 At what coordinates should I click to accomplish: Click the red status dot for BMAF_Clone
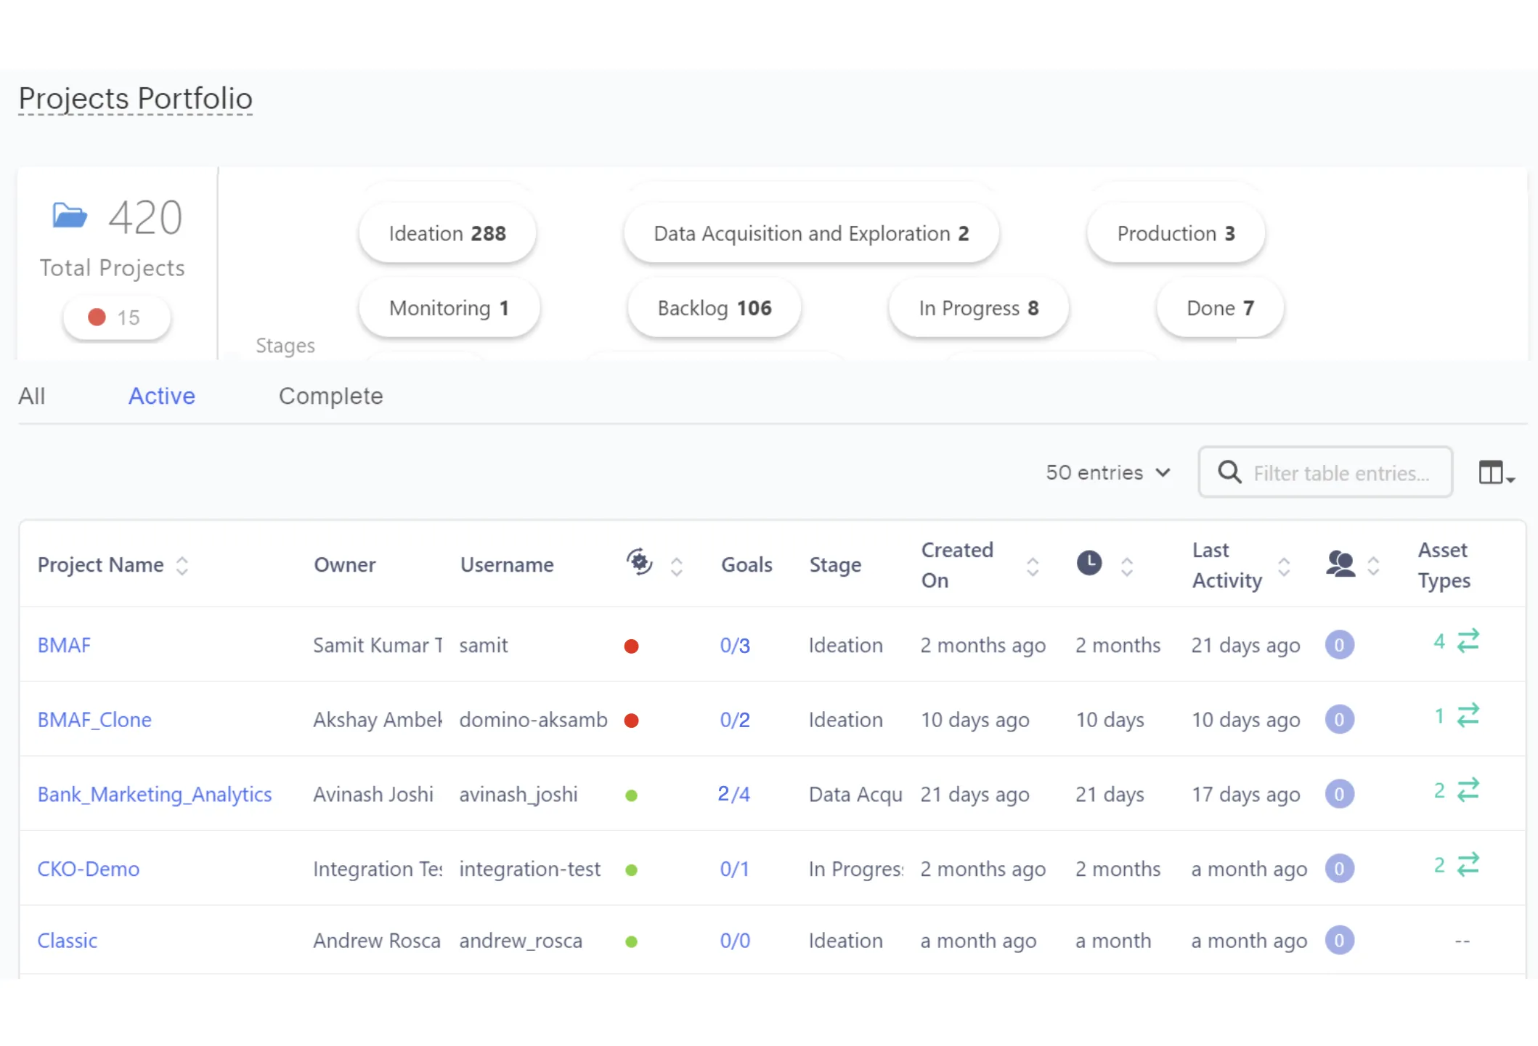631,721
